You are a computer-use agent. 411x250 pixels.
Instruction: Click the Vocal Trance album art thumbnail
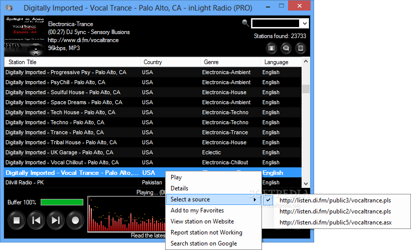(25, 36)
